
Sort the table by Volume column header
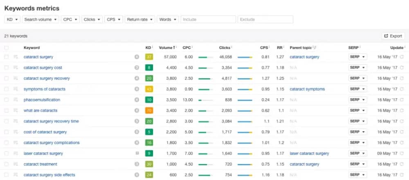[166, 48]
